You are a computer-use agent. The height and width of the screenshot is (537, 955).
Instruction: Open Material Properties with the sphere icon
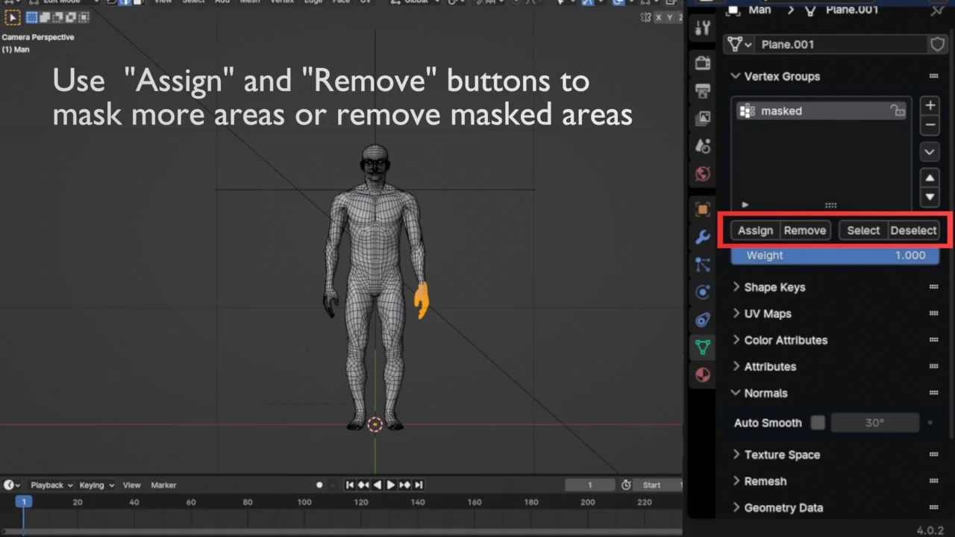point(702,375)
